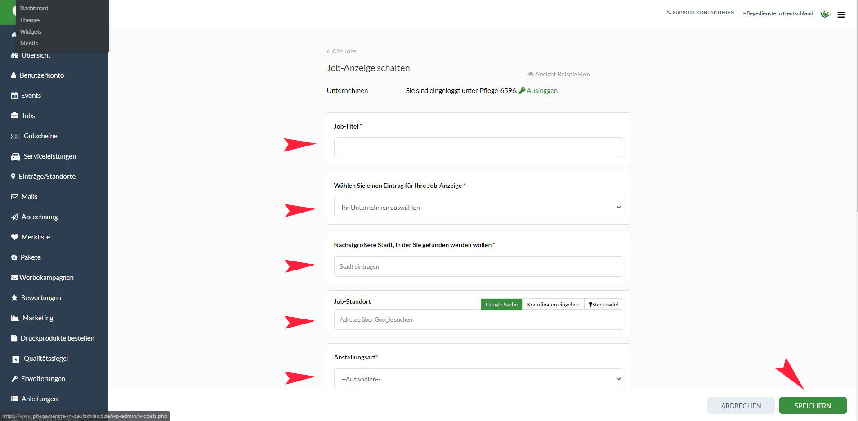This screenshot has width=858, height=421.
Task: Switch to the Stecknadel tab
Action: (603, 305)
